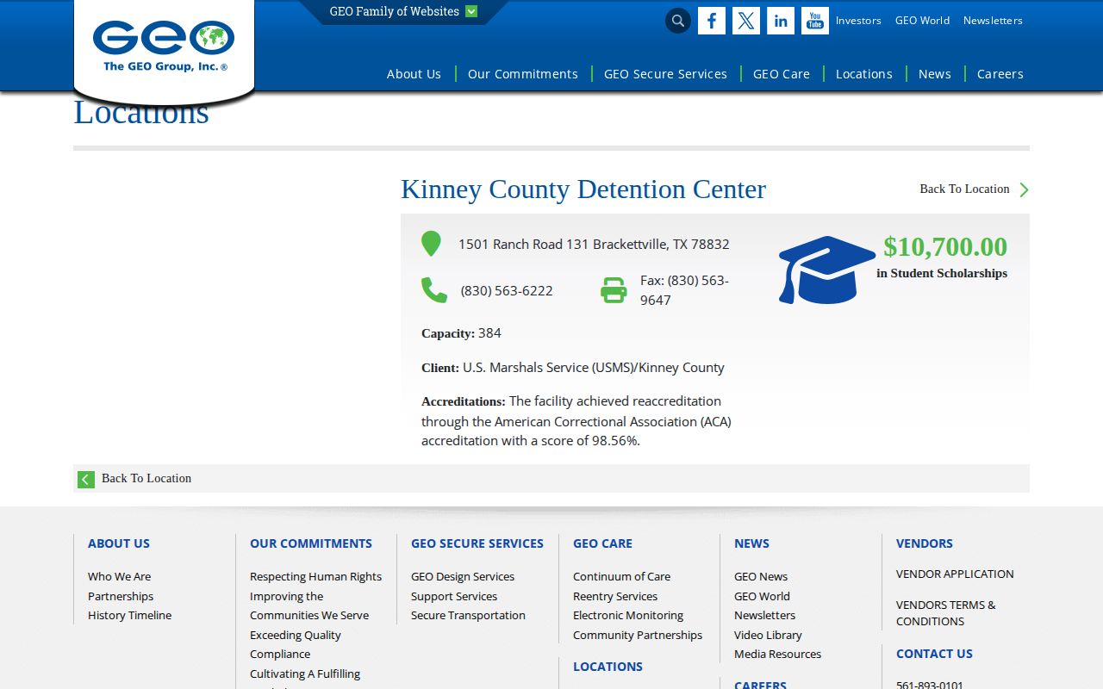Open Who We Are footer link
Image resolution: width=1103 pixels, height=689 pixels.
click(119, 577)
